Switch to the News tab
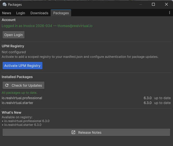This screenshot has height=146, width=173. tap(7, 13)
